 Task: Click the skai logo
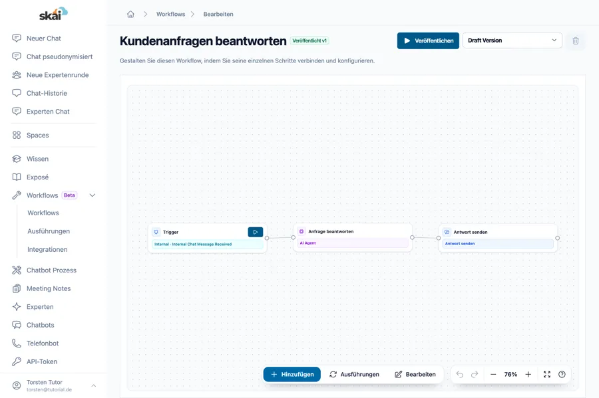[53, 14]
